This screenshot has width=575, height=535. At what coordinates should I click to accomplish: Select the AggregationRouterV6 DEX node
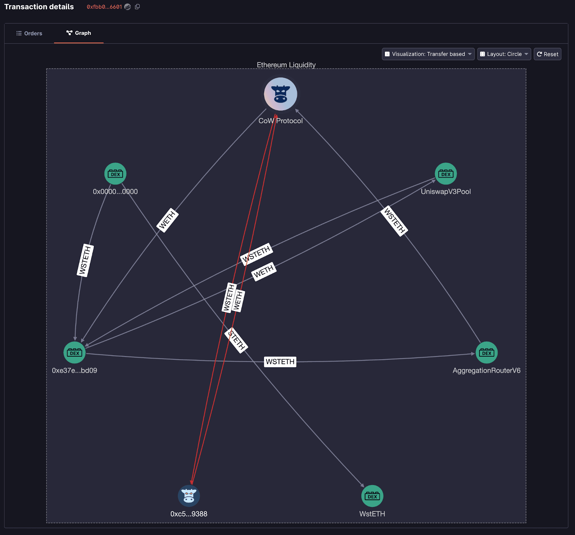point(486,353)
